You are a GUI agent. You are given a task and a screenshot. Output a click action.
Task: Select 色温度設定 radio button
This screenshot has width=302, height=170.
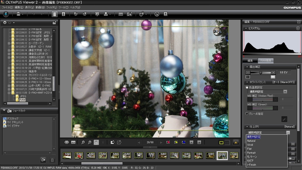pyautogui.click(x=247, y=87)
